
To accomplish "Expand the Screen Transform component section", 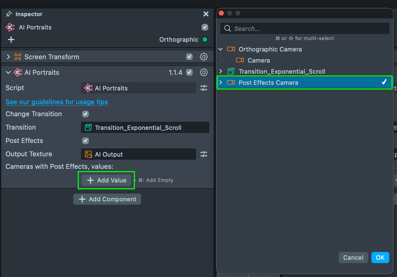I will coord(8,57).
